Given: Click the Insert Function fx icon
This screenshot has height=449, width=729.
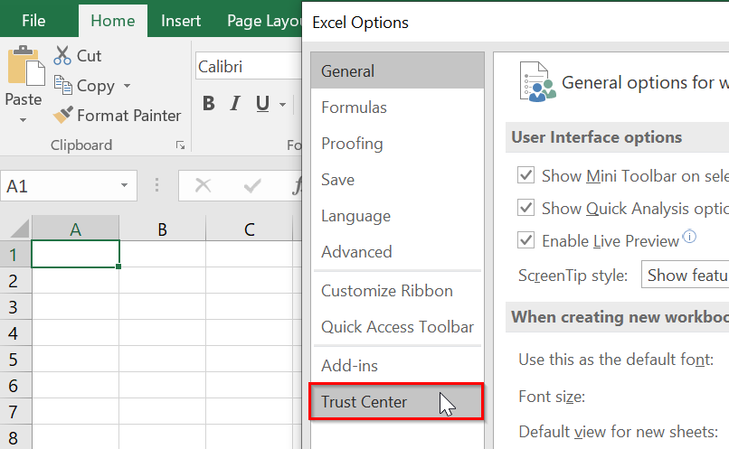Looking at the screenshot, I should click(297, 186).
